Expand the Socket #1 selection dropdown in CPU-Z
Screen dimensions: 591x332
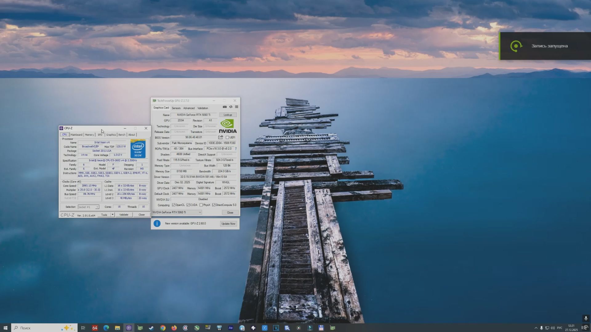point(97,207)
